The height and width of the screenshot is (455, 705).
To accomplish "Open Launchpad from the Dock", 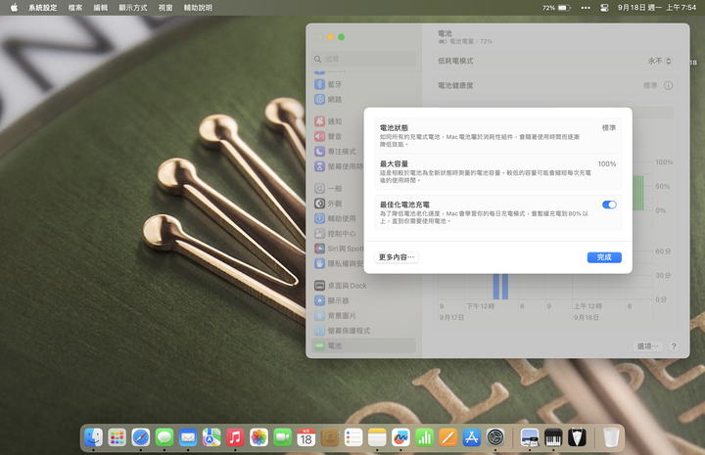I will pyautogui.click(x=117, y=437).
